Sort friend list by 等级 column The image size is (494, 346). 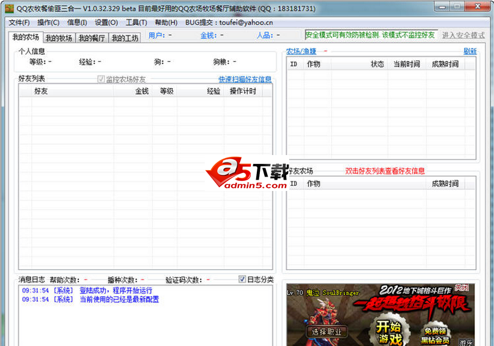pos(165,91)
